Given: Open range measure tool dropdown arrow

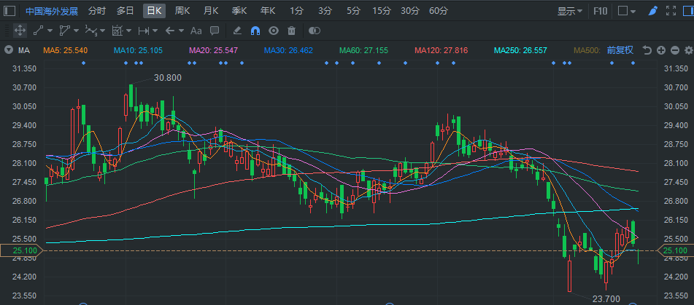Looking at the screenshot, I should (x=155, y=31).
